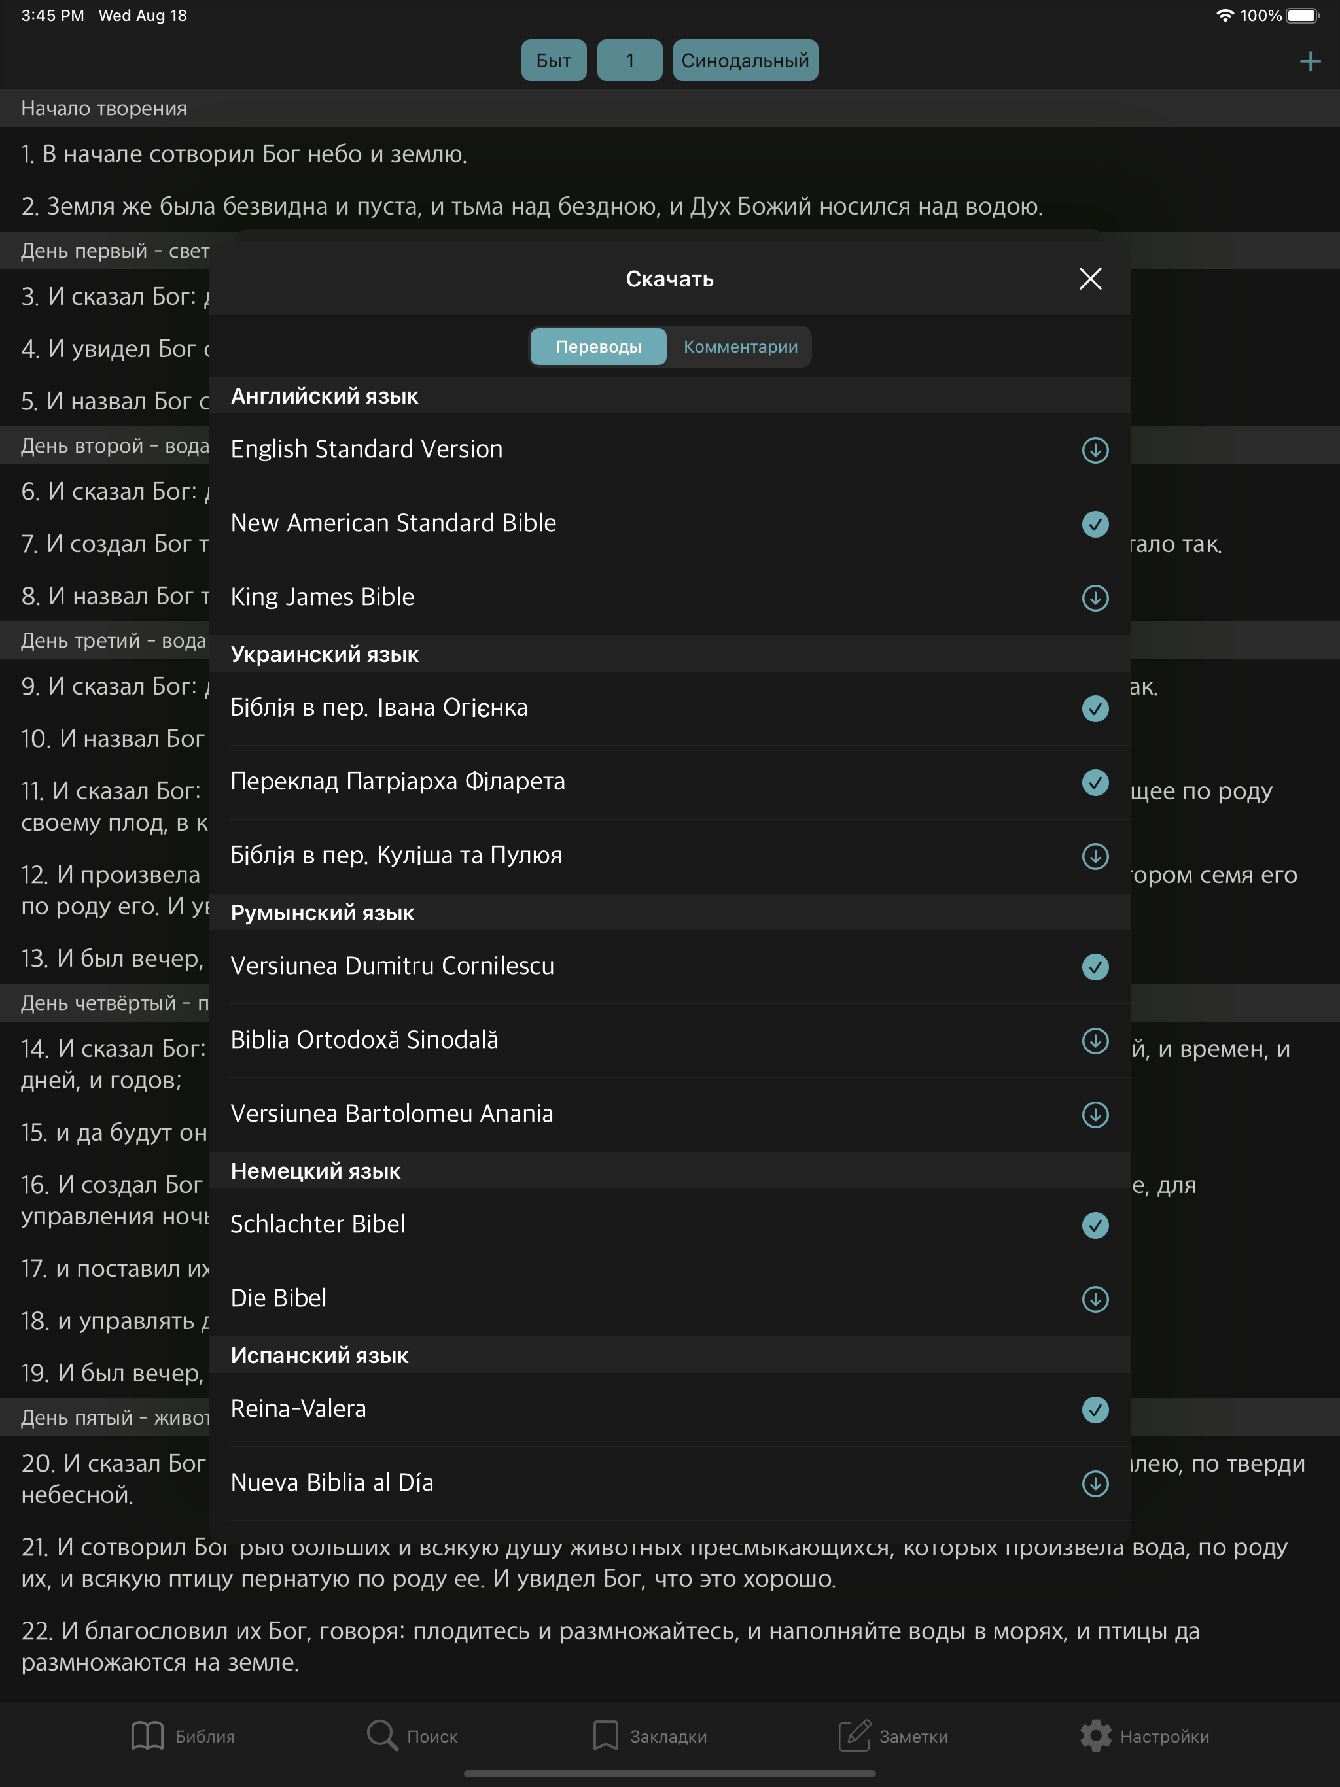Open the Быт book selector

[x=554, y=61]
